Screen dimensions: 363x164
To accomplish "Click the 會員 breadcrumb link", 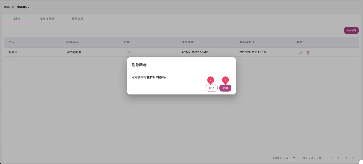I will pos(7,7).
